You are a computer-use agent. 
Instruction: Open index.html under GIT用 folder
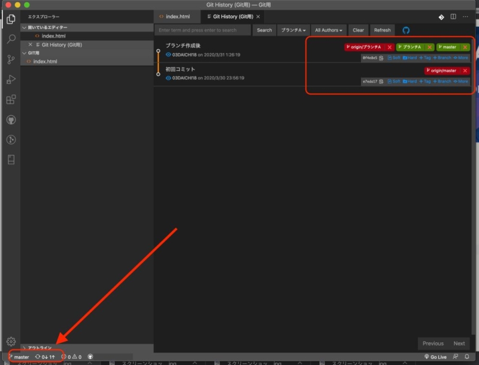coord(87,62)
